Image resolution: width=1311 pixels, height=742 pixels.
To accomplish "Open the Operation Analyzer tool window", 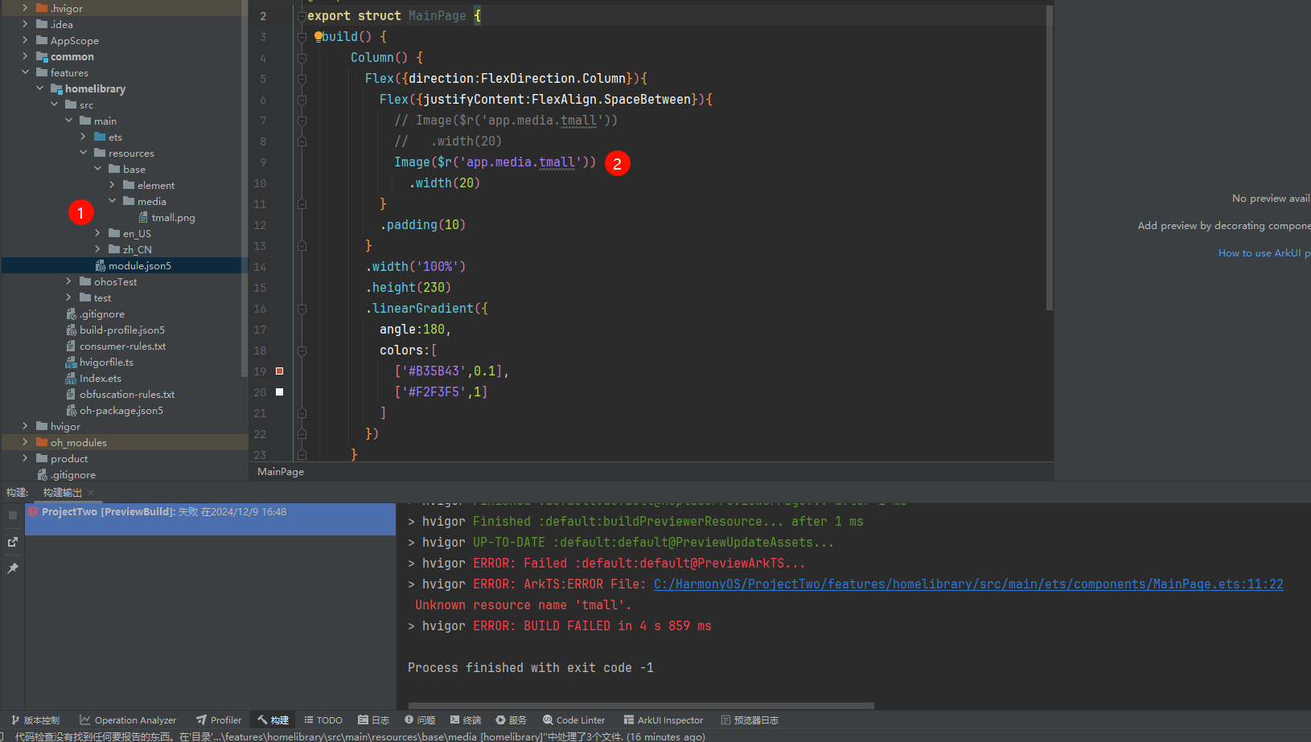I will 128,720.
